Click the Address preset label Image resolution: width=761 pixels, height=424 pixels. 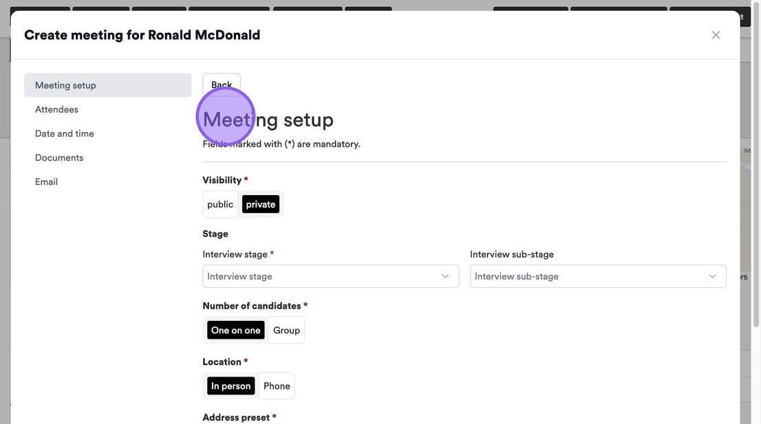click(x=235, y=417)
